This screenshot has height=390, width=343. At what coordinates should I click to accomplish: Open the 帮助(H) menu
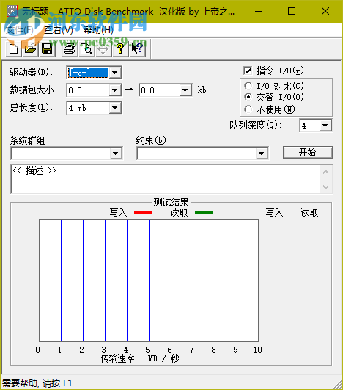point(98,30)
